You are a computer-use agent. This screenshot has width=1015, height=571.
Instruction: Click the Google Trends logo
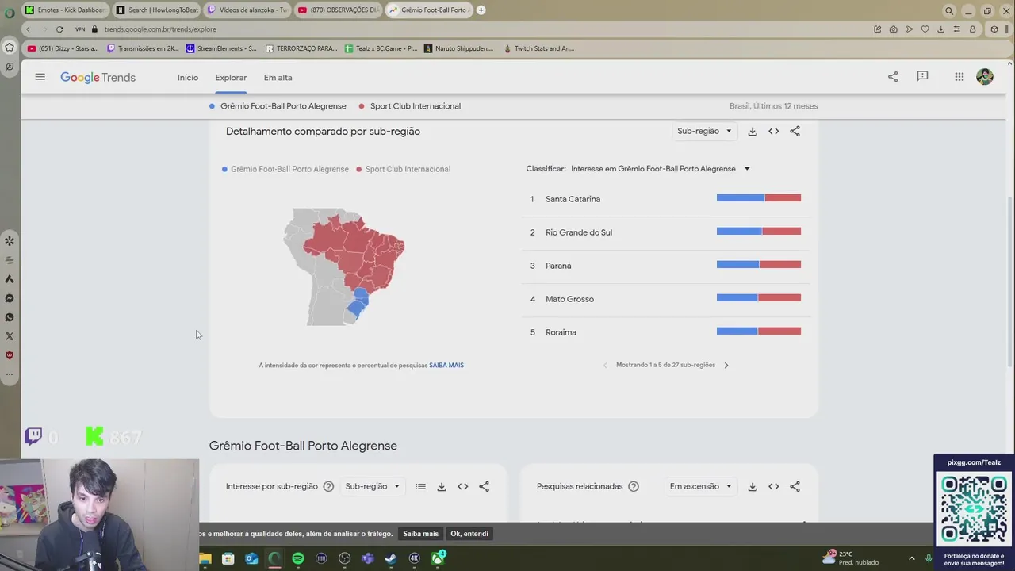[x=98, y=78]
